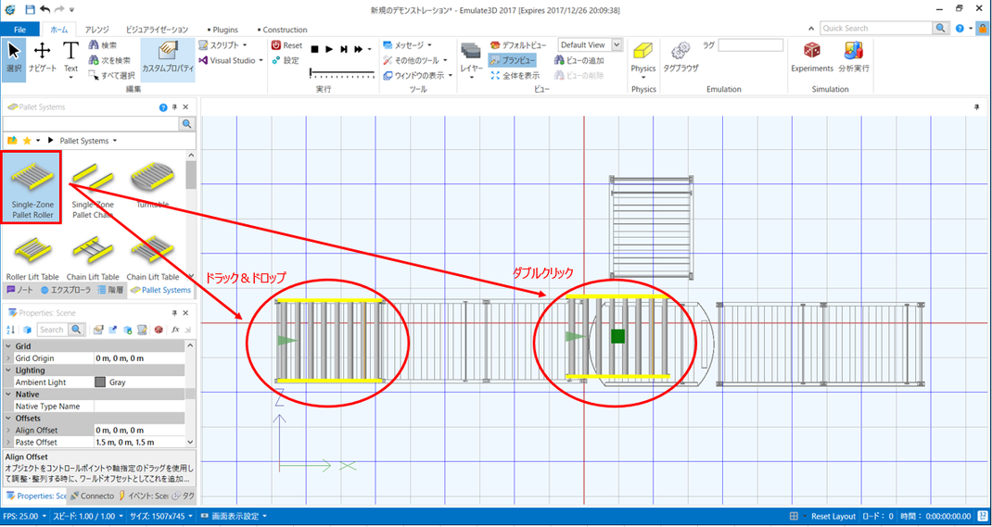Select Roller Lift Table catalog item

pyautogui.click(x=31, y=259)
